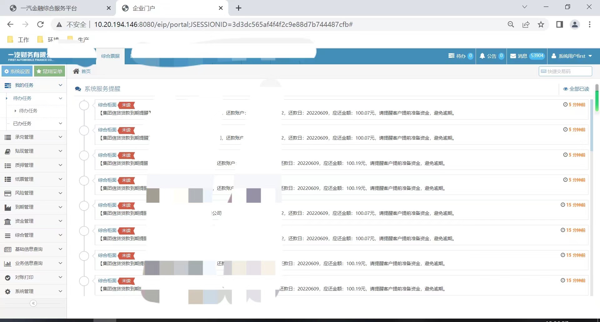Expand the 综合管理 chevron
This screenshot has width=600, height=322.
pyautogui.click(x=60, y=235)
